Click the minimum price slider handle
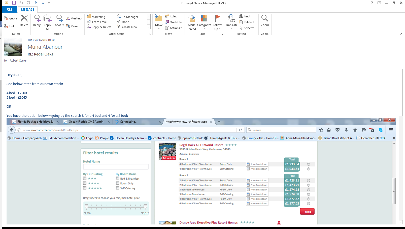The height and width of the screenshot is (229, 405). 87,207
